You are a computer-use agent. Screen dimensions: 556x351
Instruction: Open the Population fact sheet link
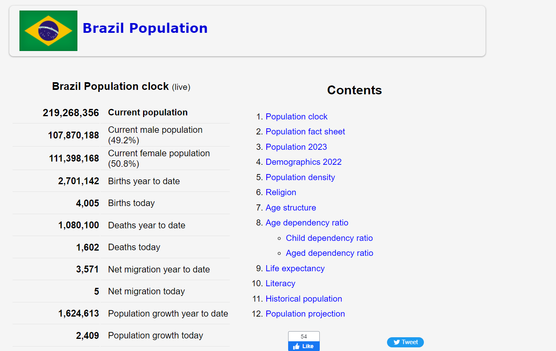coord(305,132)
